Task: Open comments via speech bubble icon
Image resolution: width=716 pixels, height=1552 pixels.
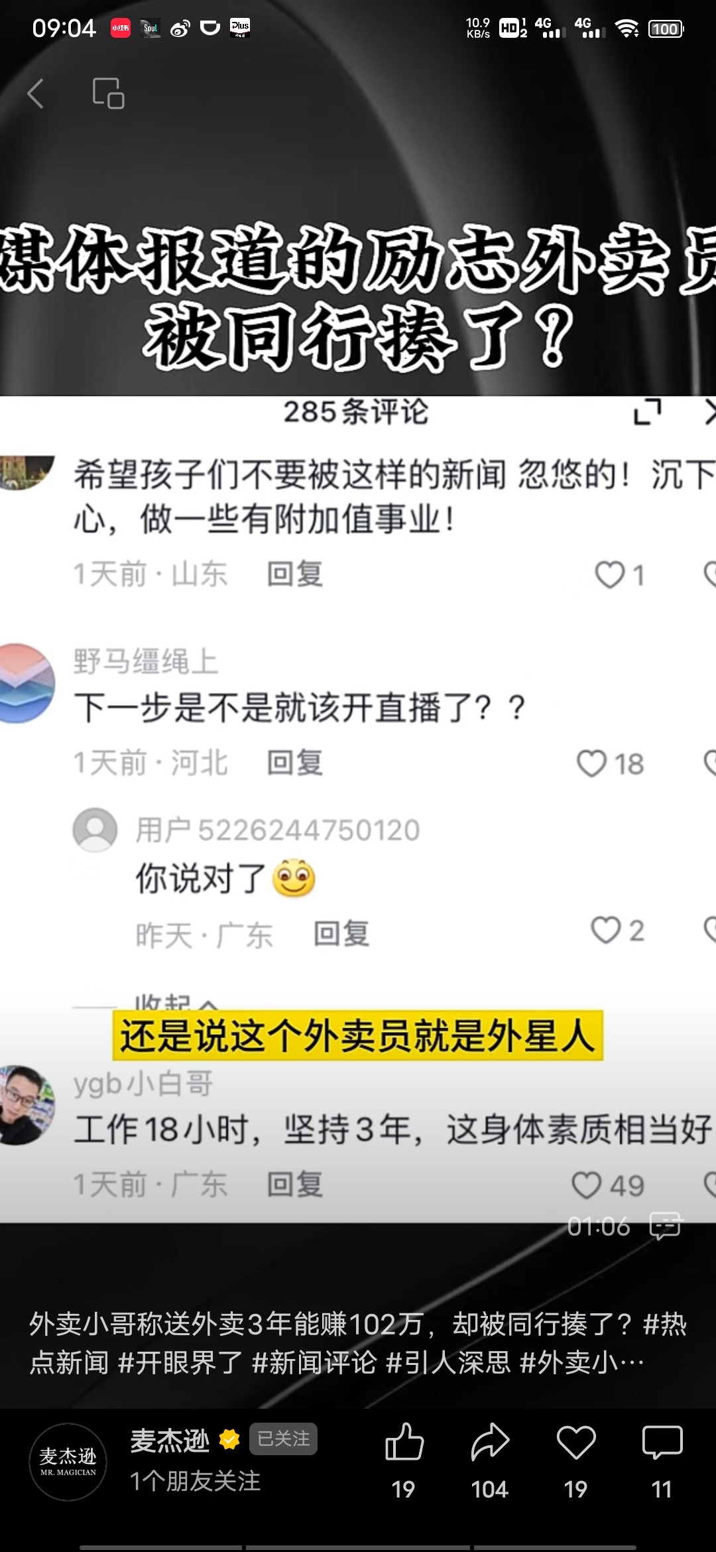Action: (x=662, y=1443)
